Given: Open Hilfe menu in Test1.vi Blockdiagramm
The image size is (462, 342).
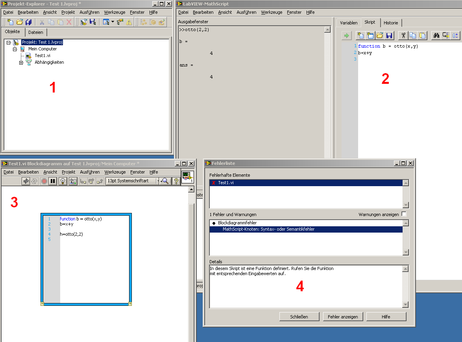Looking at the screenshot, I should [x=153, y=172].
